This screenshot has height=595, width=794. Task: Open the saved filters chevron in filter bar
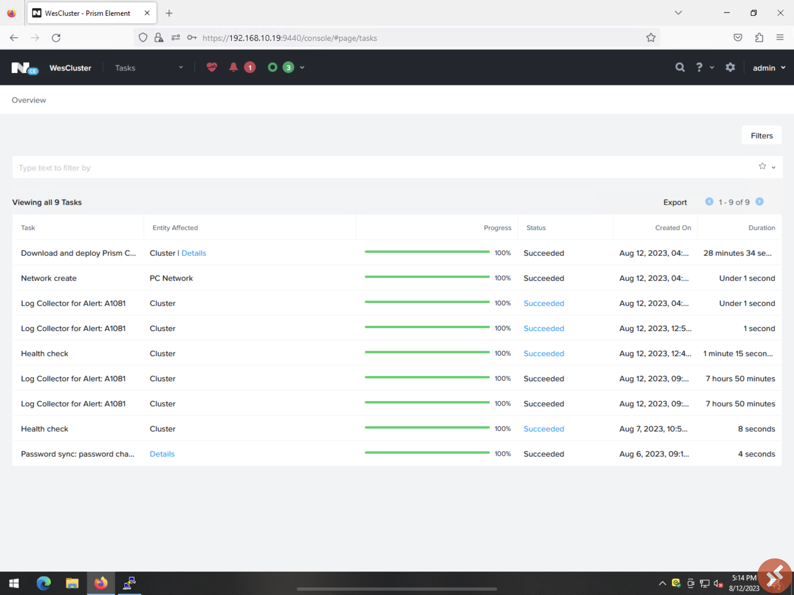[x=774, y=167]
